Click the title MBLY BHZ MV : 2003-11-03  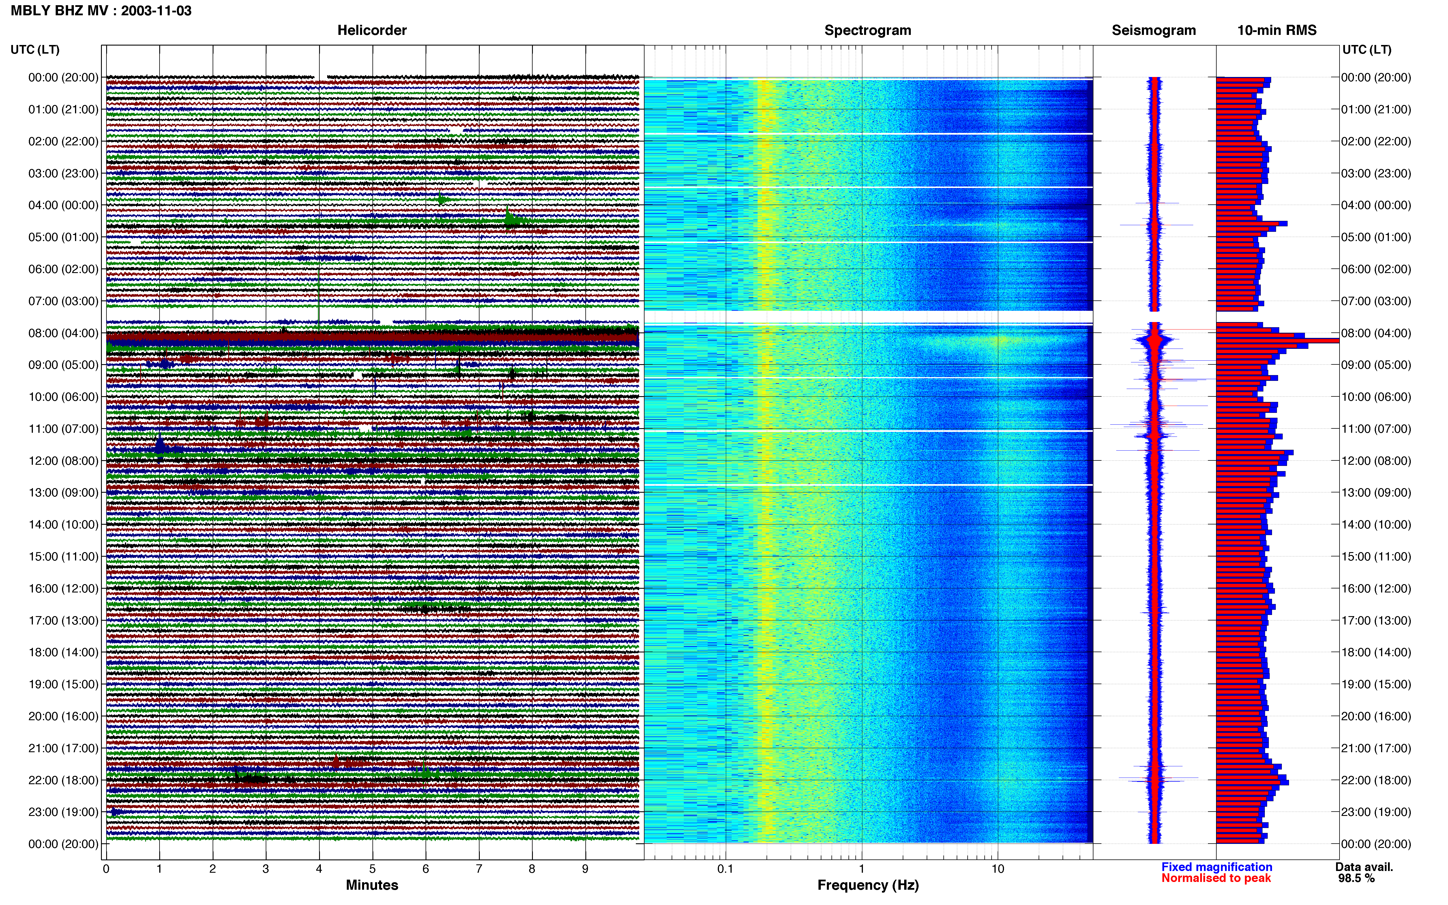pos(101,11)
